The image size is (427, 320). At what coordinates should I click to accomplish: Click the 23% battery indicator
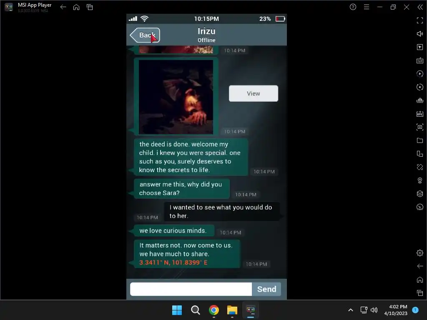point(272,19)
